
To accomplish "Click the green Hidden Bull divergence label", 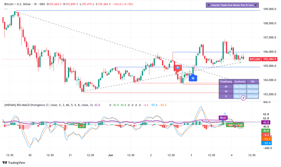I will tap(235, 125).
